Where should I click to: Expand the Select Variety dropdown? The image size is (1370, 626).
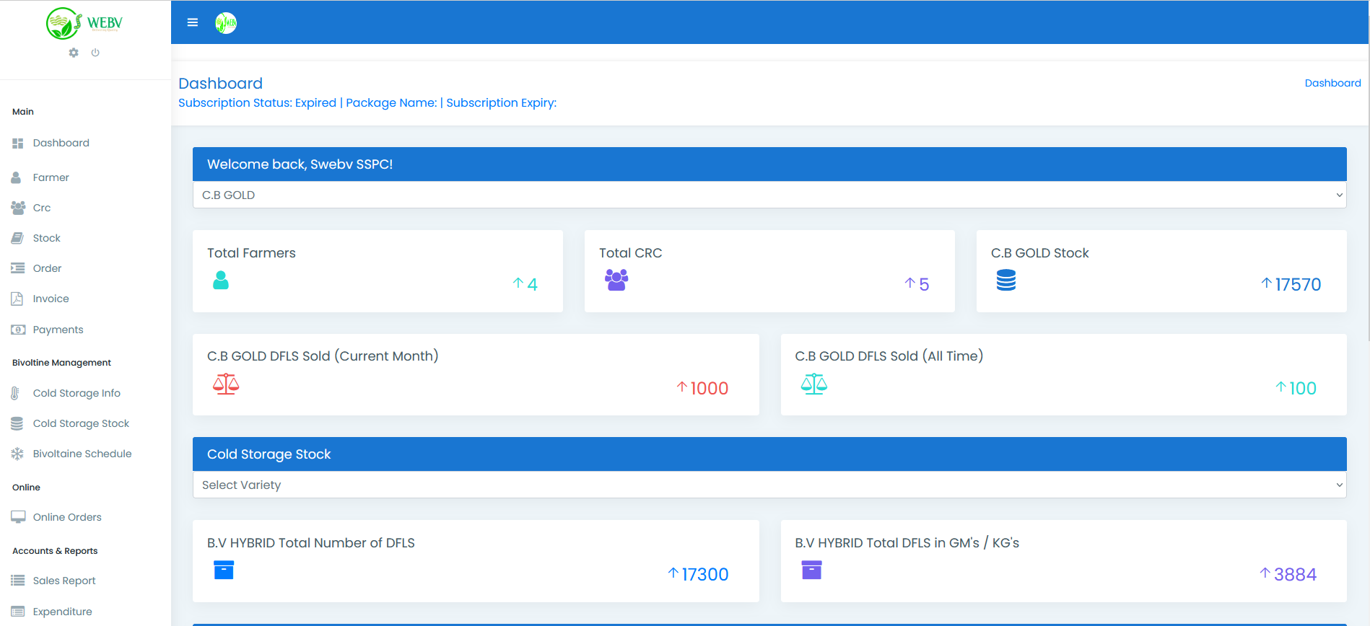(769, 485)
